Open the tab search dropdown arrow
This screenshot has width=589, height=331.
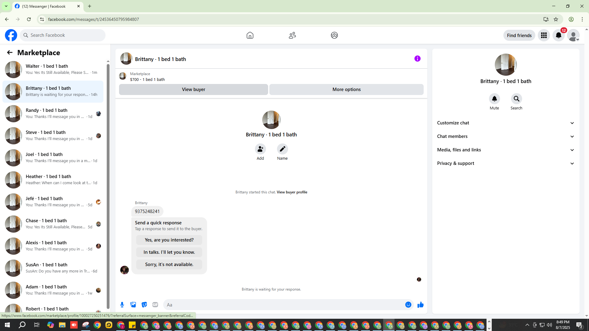tap(6, 6)
